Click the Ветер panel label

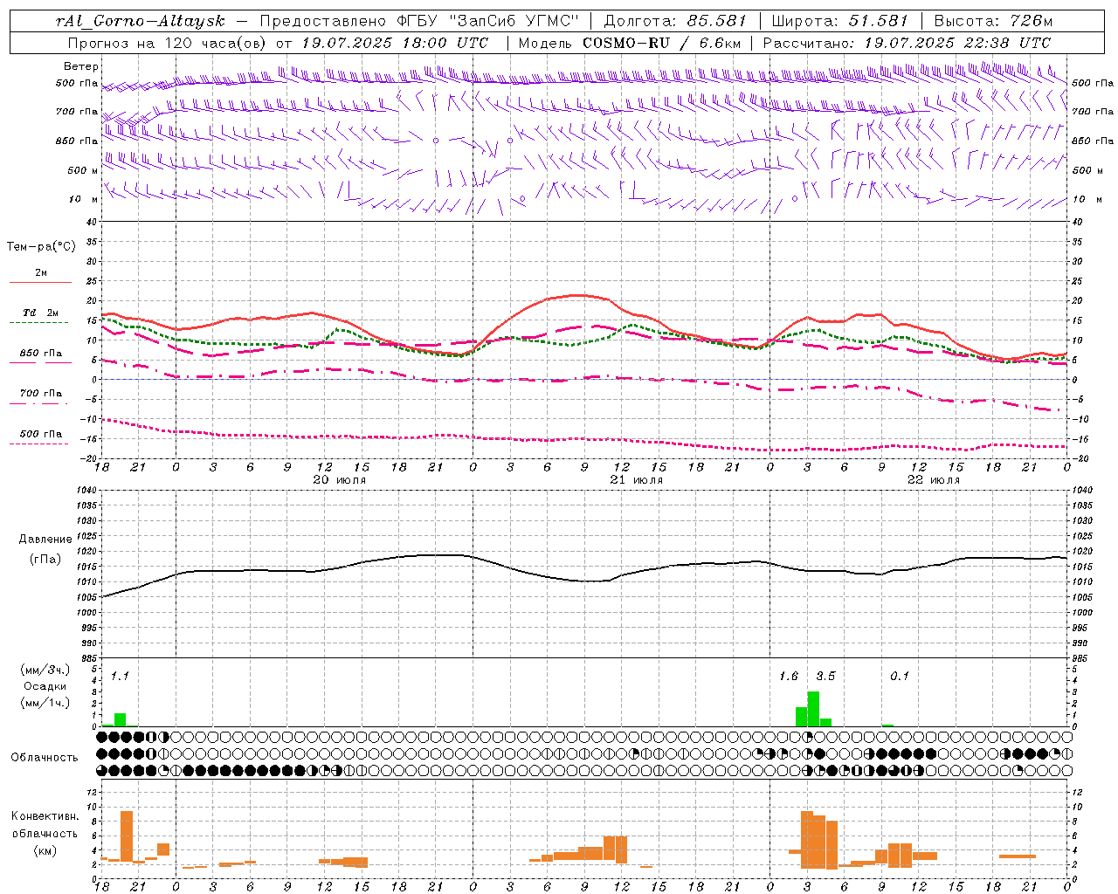[81, 66]
